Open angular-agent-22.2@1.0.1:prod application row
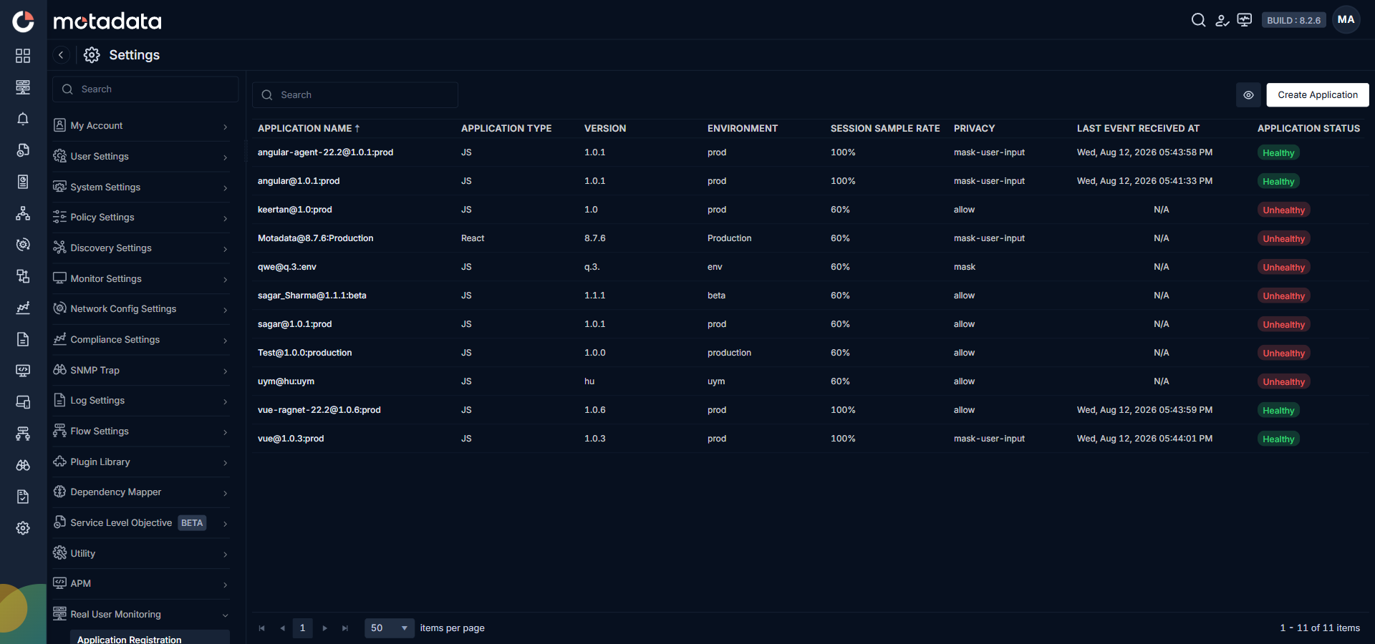This screenshot has width=1375, height=644. (x=810, y=152)
